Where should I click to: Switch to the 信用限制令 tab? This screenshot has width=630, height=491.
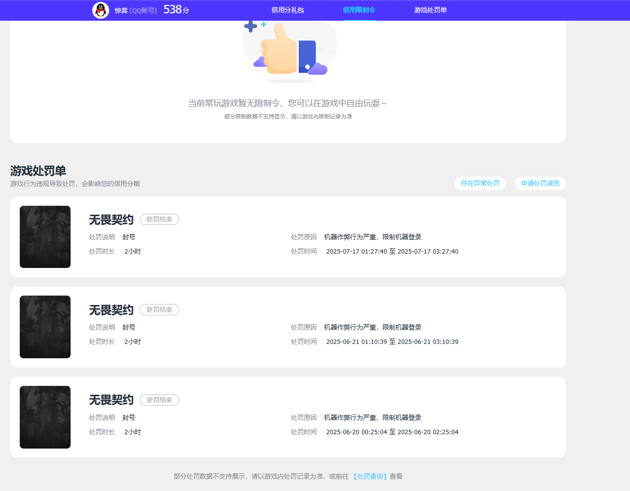click(x=359, y=10)
